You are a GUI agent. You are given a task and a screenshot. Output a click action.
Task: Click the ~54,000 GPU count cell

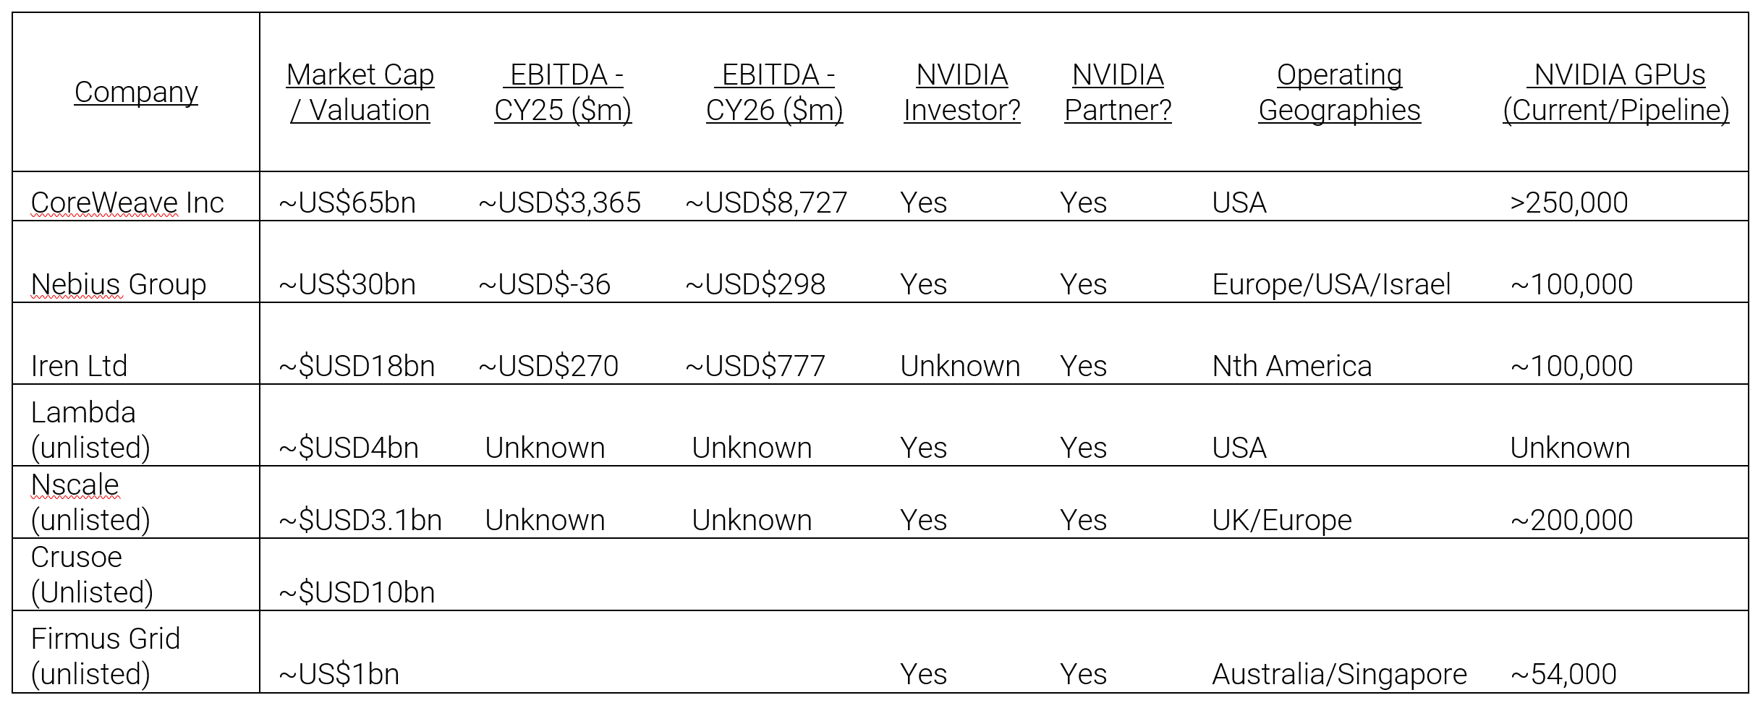coord(1563,674)
